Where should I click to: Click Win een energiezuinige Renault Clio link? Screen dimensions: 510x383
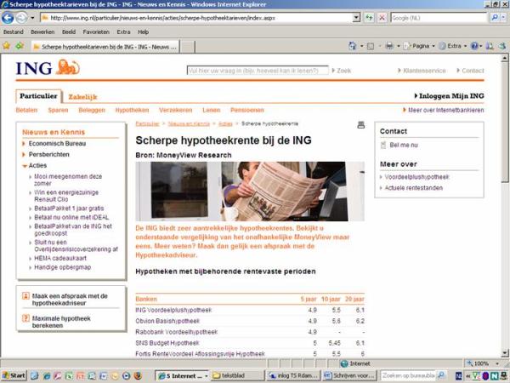[x=66, y=196]
